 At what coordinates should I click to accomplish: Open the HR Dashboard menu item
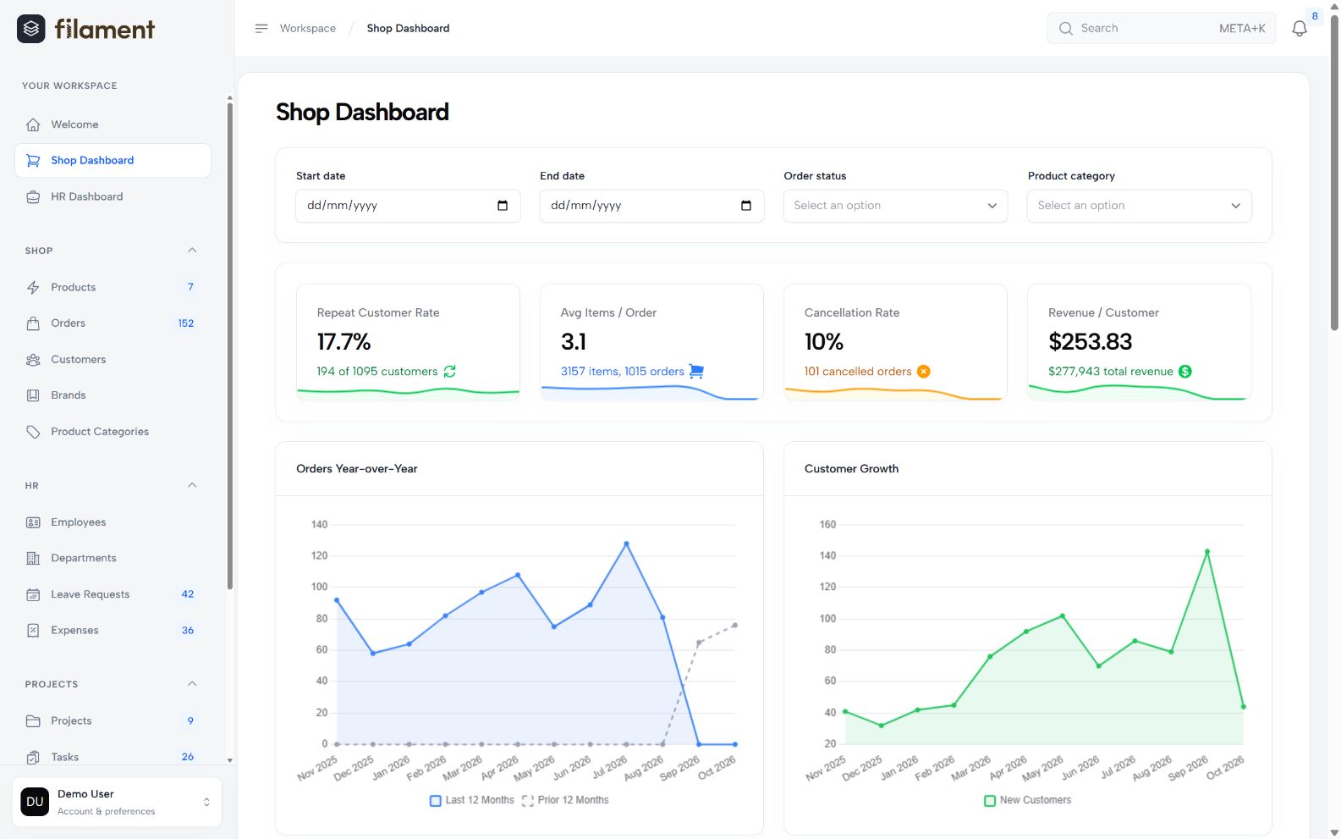coord(113,196)
